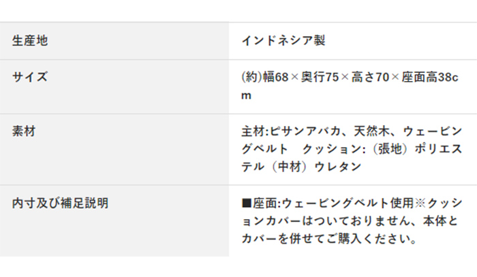
Task: Click the text 座面高38c
Action: point(430,77)
